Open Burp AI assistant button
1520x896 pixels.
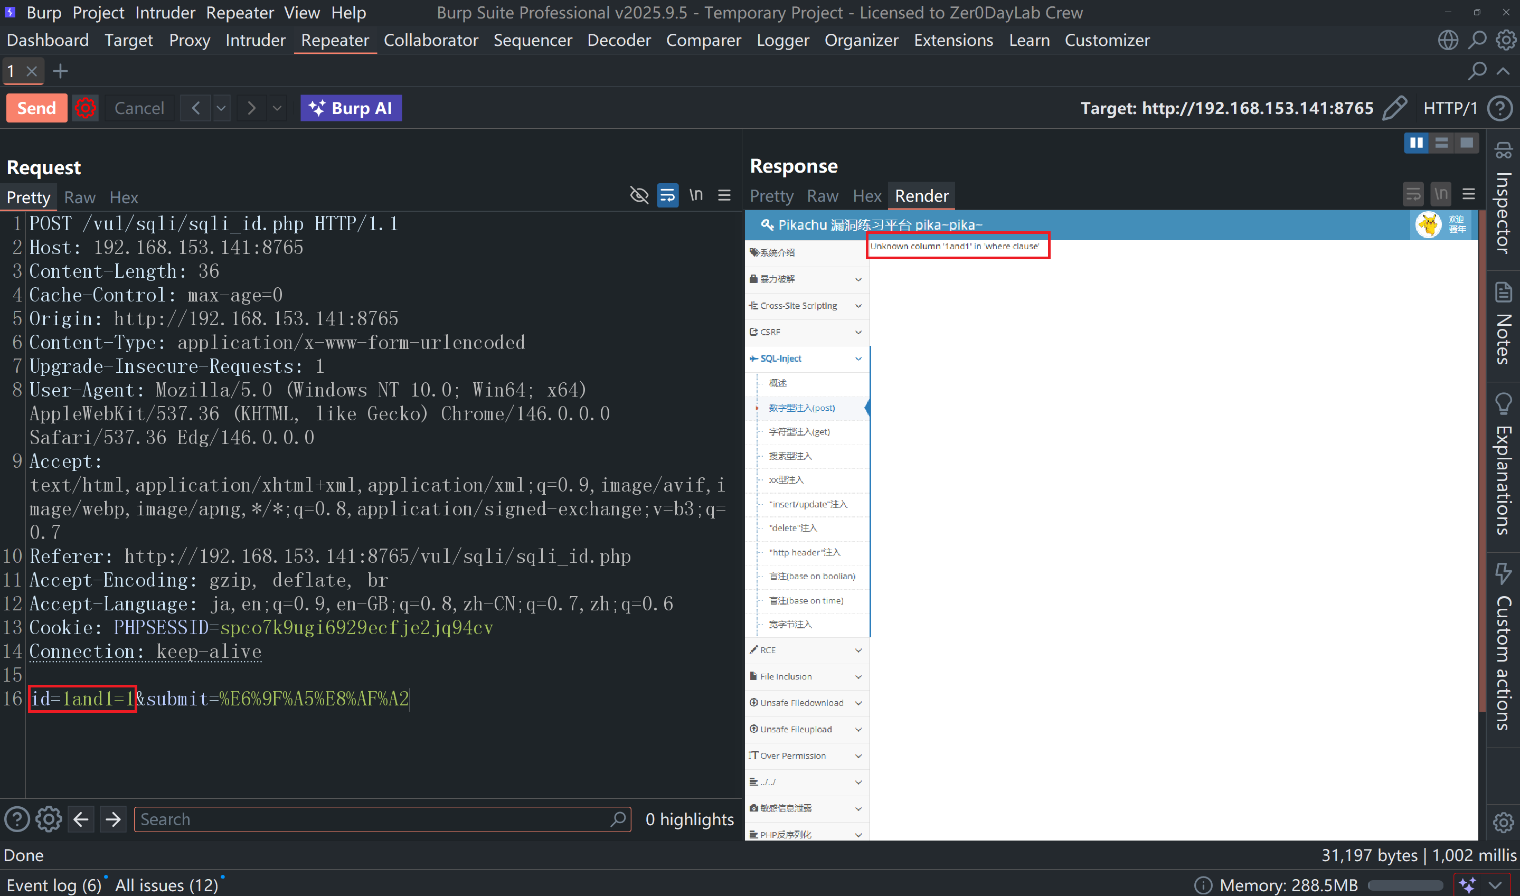(351, 108)
